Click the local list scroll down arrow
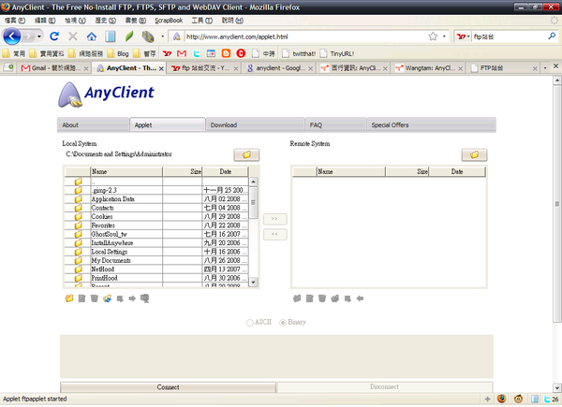Viewport: 562px width, 407px height. point(253,282)
